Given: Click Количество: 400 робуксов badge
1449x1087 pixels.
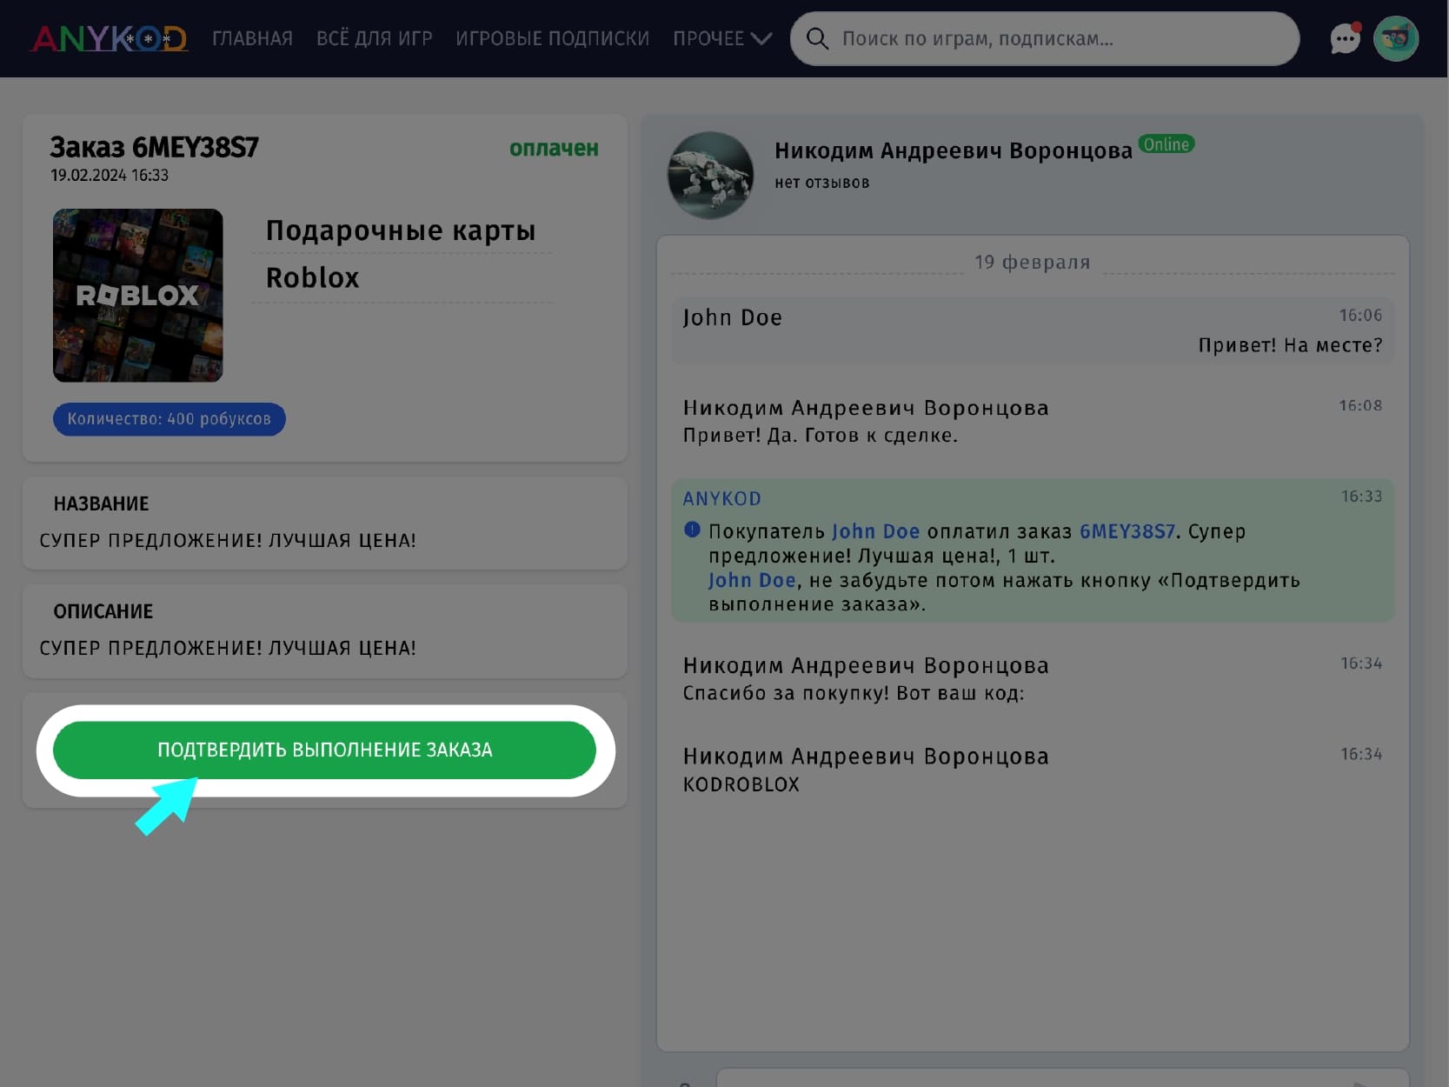Looking at the screenshot, I should 169,419.
